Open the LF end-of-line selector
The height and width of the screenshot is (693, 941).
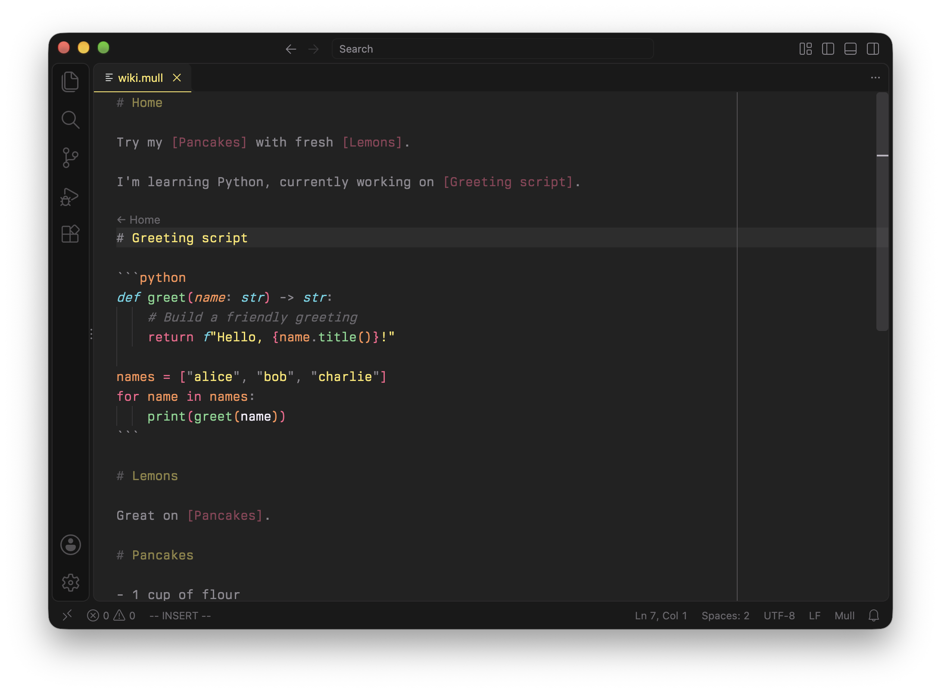click(x=815, y=616)
